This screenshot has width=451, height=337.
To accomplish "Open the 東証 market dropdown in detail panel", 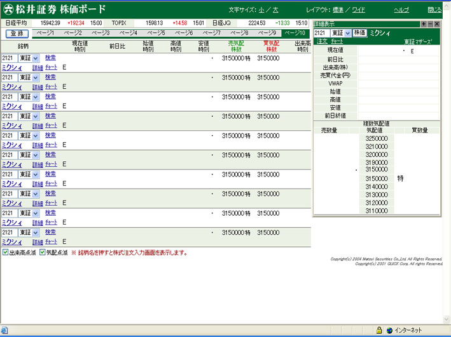I will pyautogui.click(x=348, y=33).
